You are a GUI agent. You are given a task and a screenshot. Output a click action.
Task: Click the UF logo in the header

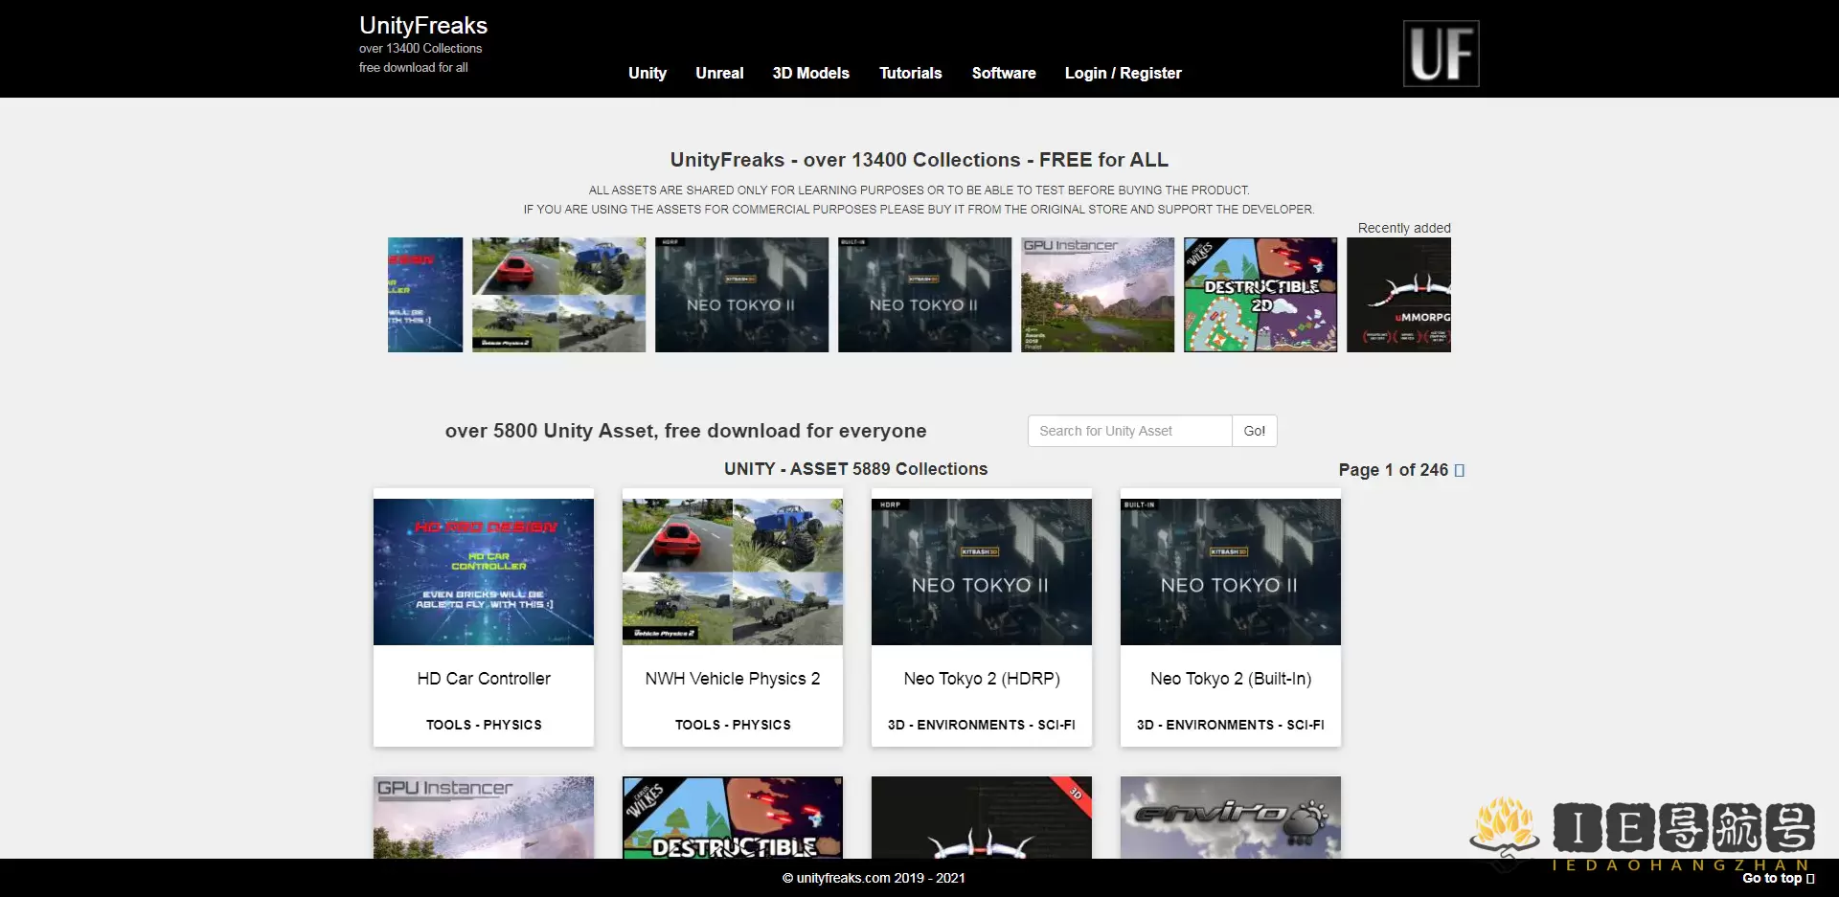point(1441,54)
